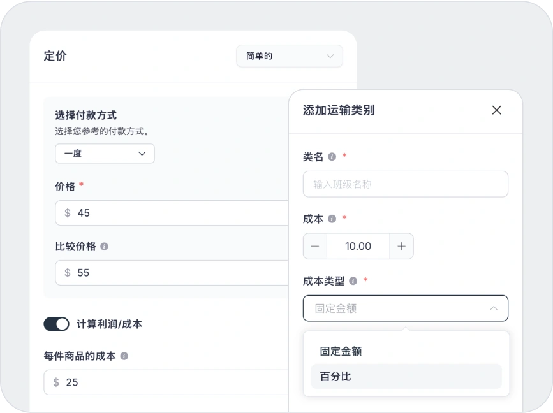Click the 类名 name input field
553x413 pixels.
pos(406,184)
